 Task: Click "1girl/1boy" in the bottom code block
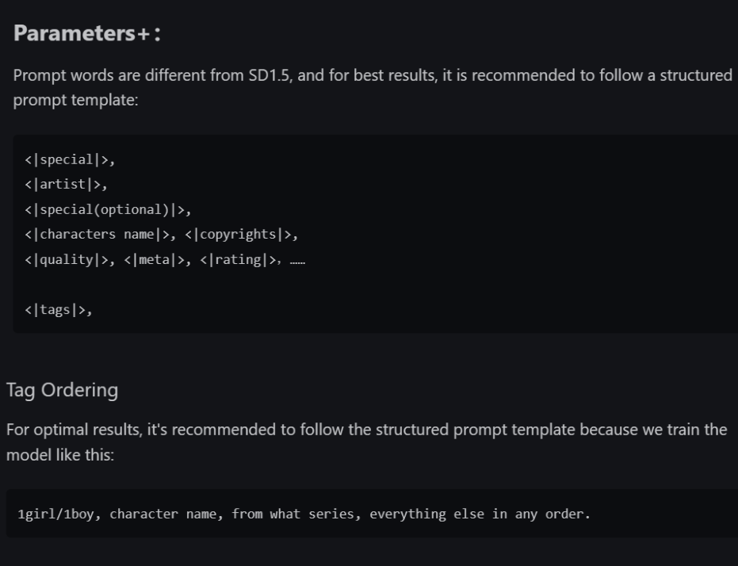55,514
